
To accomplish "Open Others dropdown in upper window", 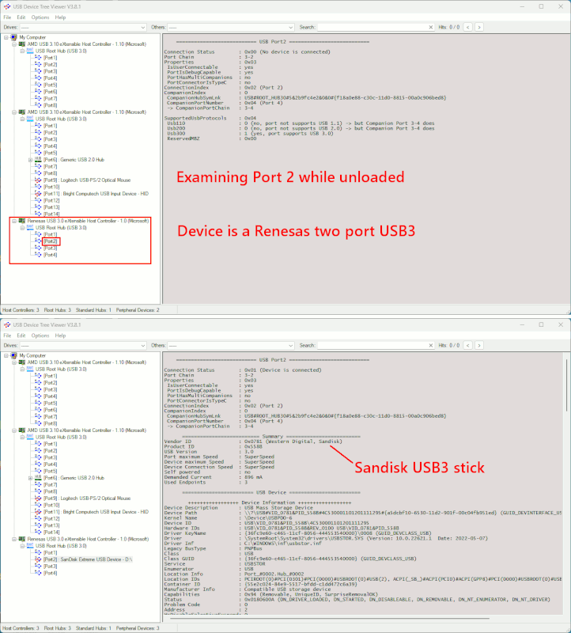I will (x=230, y=27).
